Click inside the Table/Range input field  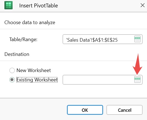click(x=103, y=39)
